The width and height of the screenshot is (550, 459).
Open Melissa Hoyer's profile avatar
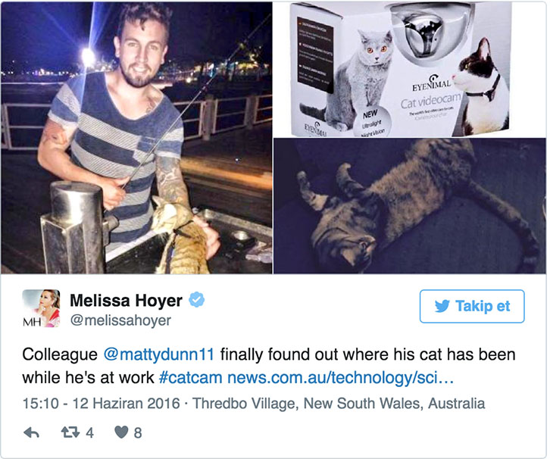click(41, 308)
